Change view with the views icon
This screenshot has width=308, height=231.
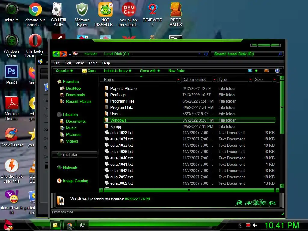click(x=250, y=71)
